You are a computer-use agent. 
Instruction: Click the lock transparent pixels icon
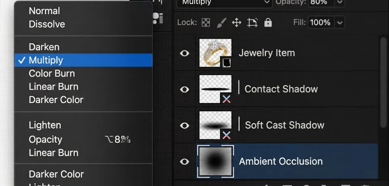point(205,23)
